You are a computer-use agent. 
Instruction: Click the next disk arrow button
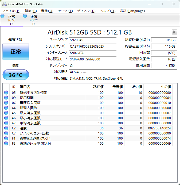pyautogui.click(x=174, y=32)
